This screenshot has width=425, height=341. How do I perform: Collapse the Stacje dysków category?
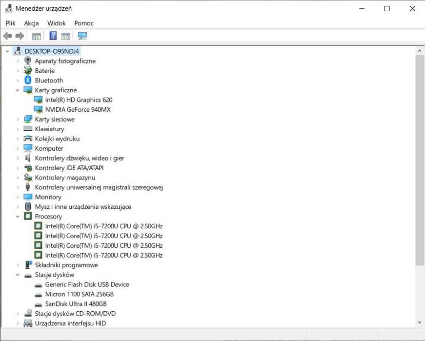18,275
